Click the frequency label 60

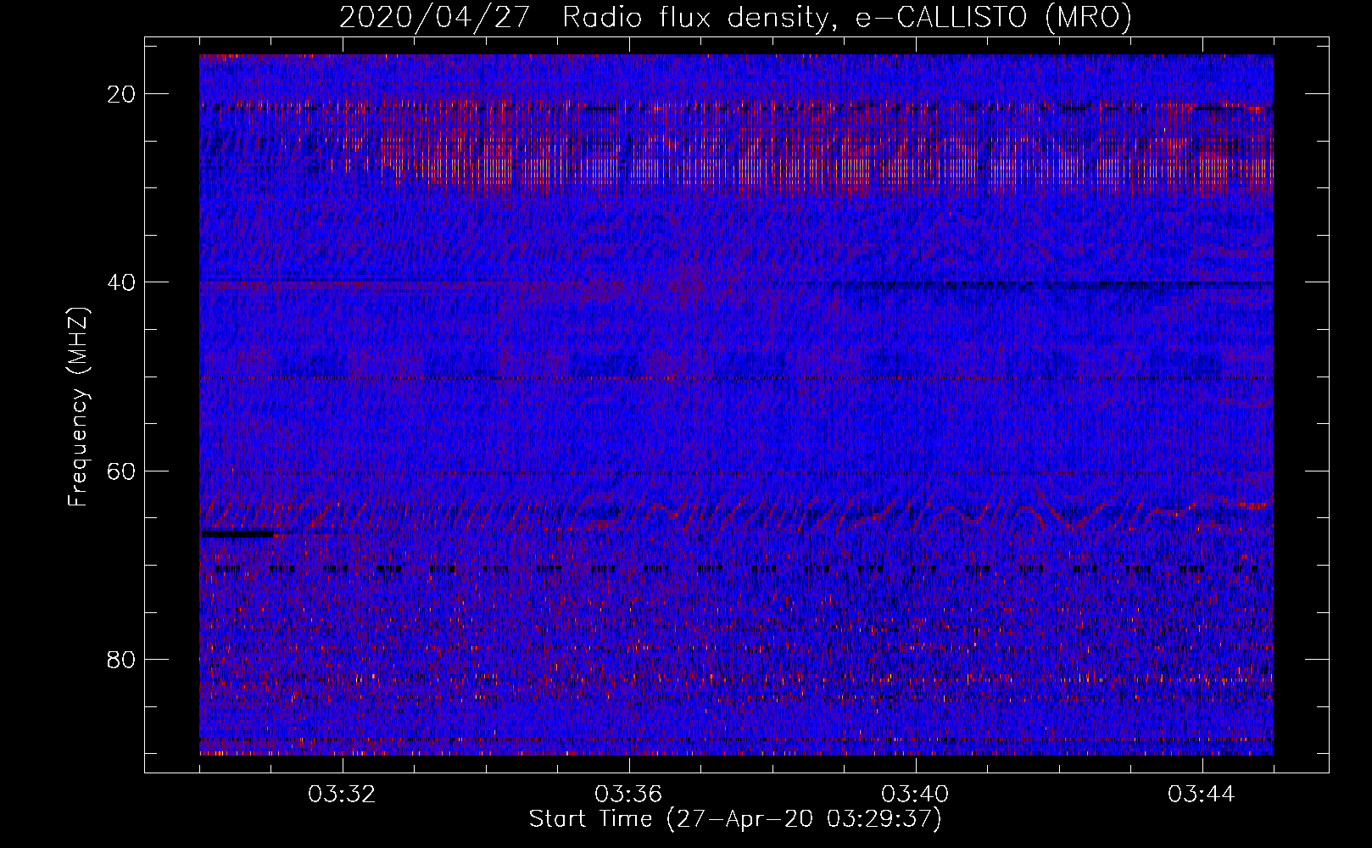click(x=122, y=471)
